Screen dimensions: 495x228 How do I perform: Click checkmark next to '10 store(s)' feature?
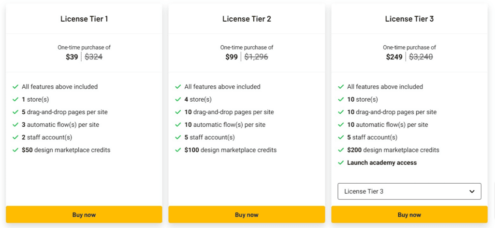(x=341, y=99)
